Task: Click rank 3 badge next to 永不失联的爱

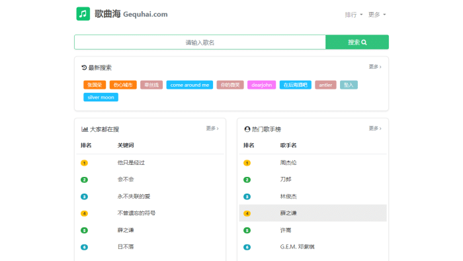Action: [84, 197]
